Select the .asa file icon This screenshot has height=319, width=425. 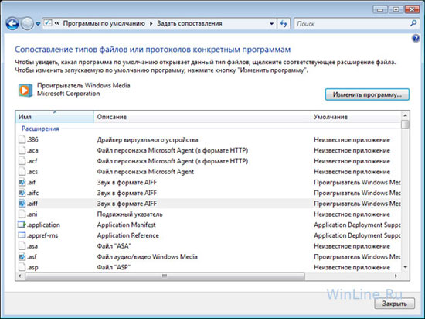pos(22,246)
